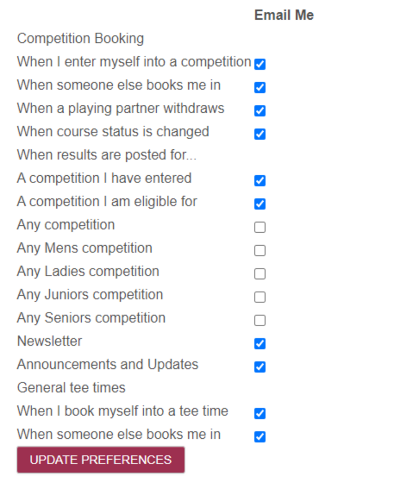The height and width of the screenshot is (489, 394).
Task: Uncheck 'When course status is changed' checkbox
Action: [x=260, y=134]
